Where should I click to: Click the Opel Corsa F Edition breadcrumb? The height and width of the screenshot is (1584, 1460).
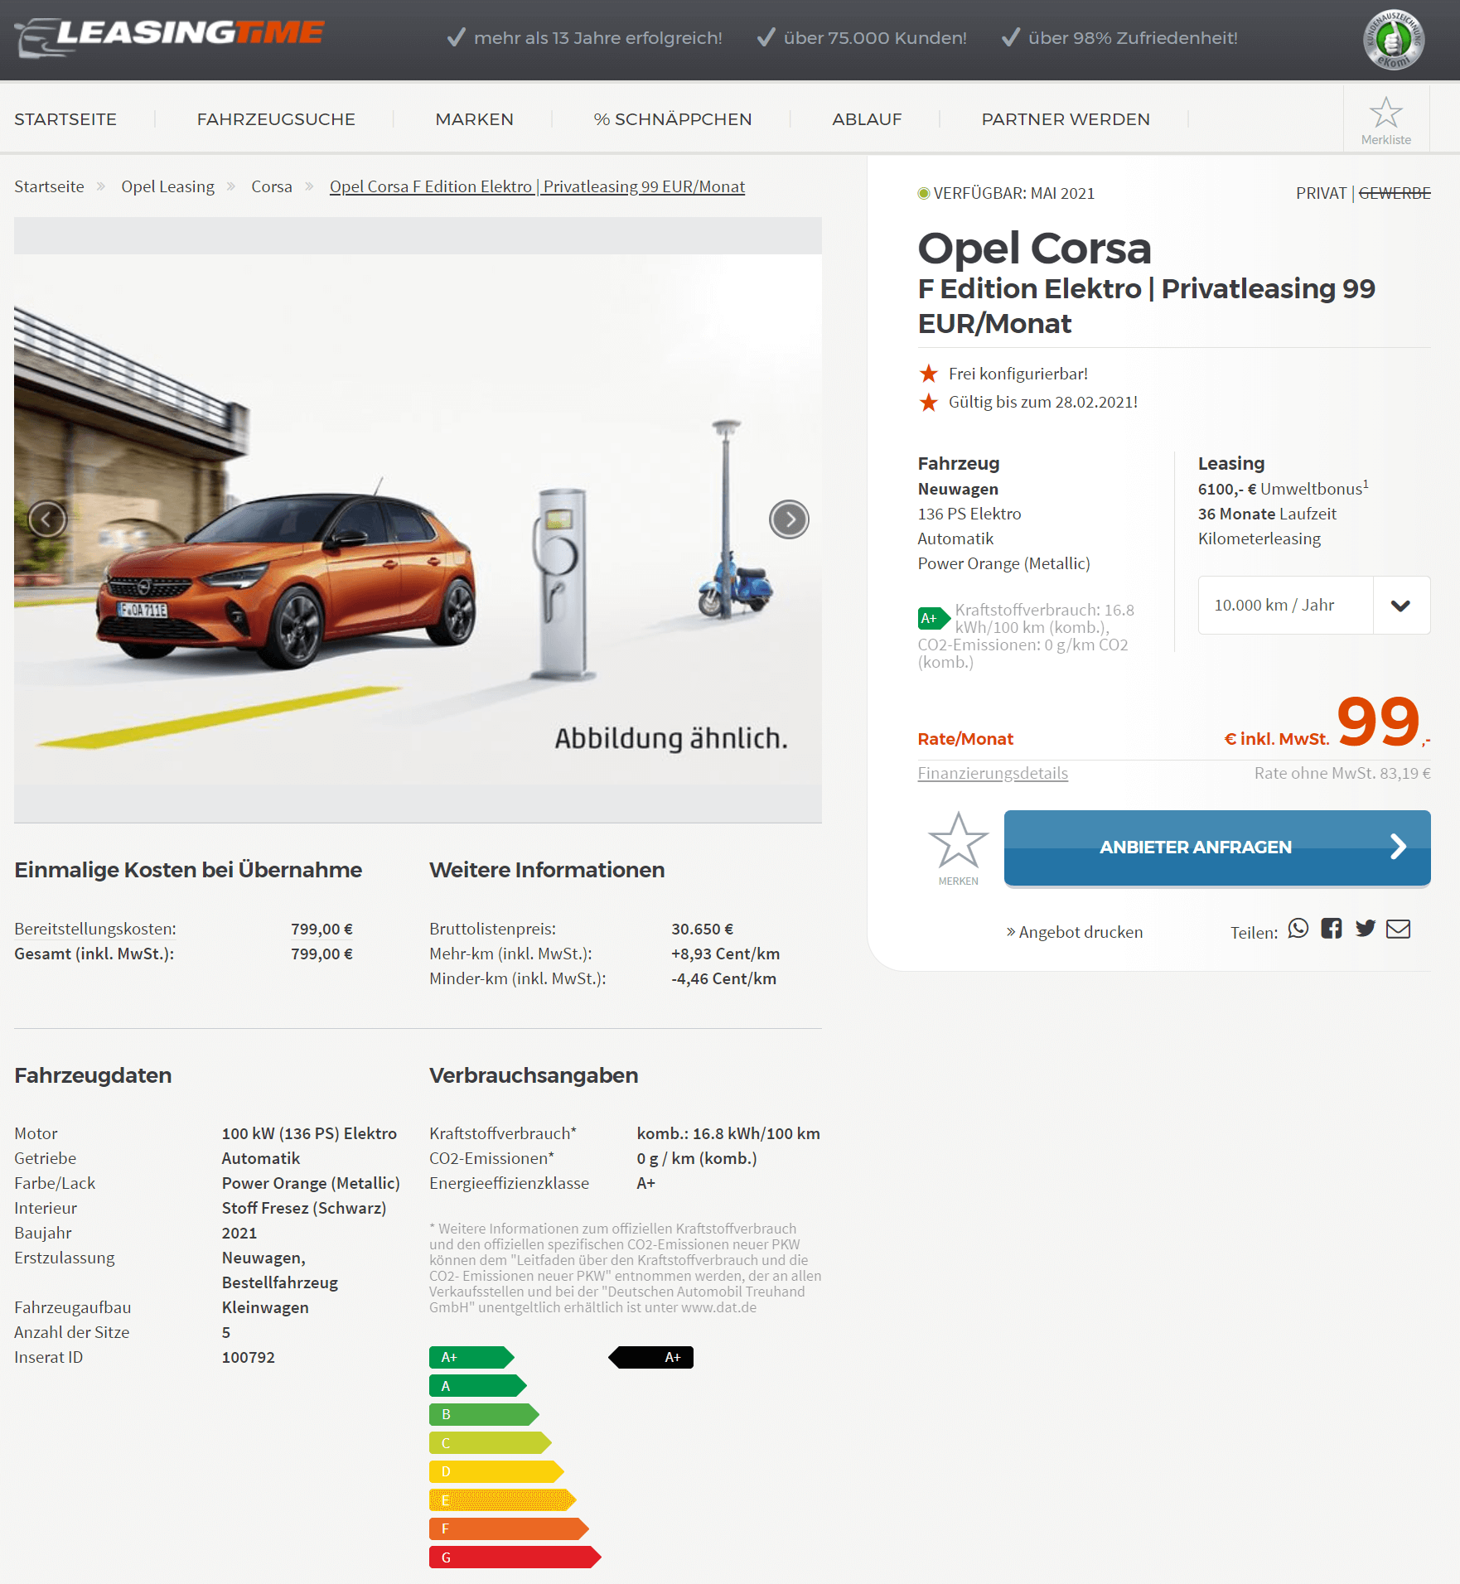coord(537,186)
